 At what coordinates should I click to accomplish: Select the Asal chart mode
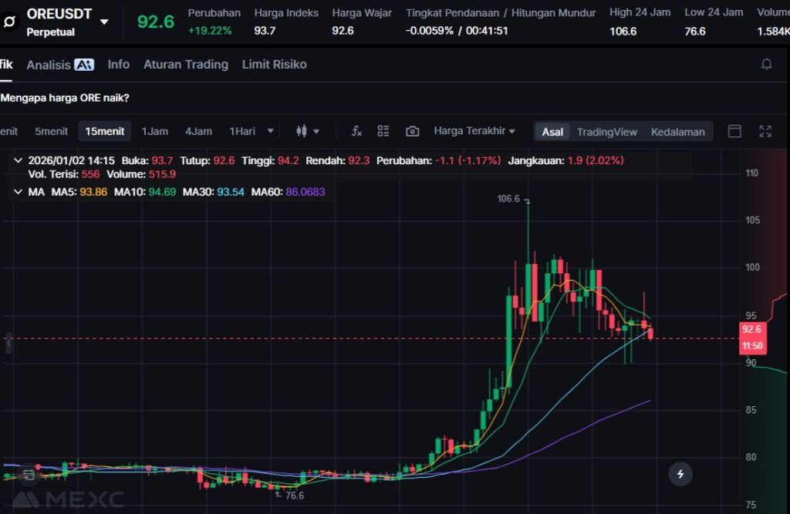(552, 132)
